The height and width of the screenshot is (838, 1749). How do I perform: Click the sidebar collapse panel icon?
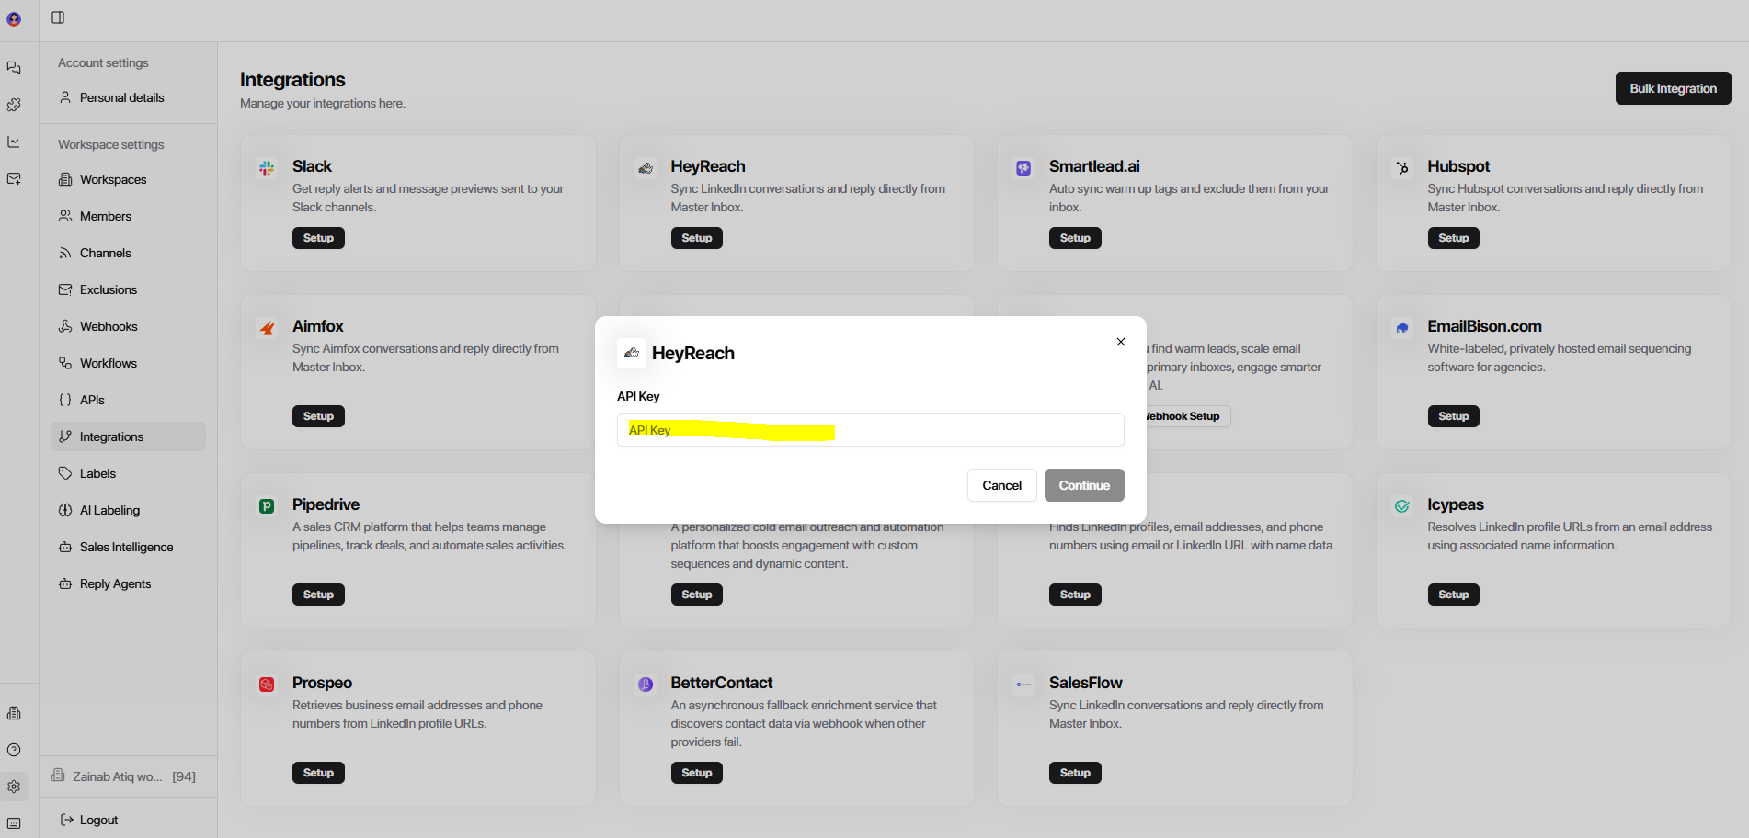tap(58, 17)
